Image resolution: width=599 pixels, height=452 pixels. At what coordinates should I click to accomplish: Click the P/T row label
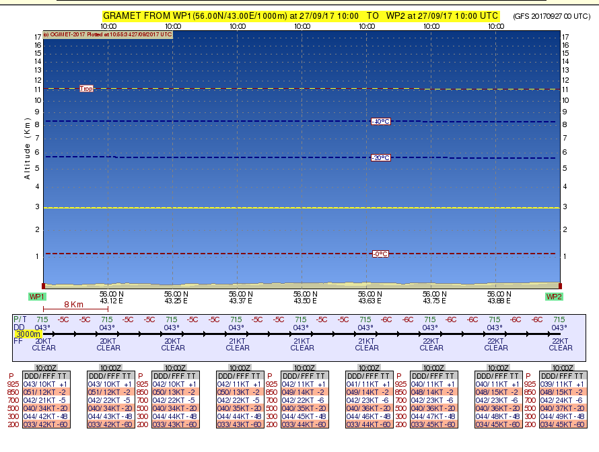[x=20, y=319]
